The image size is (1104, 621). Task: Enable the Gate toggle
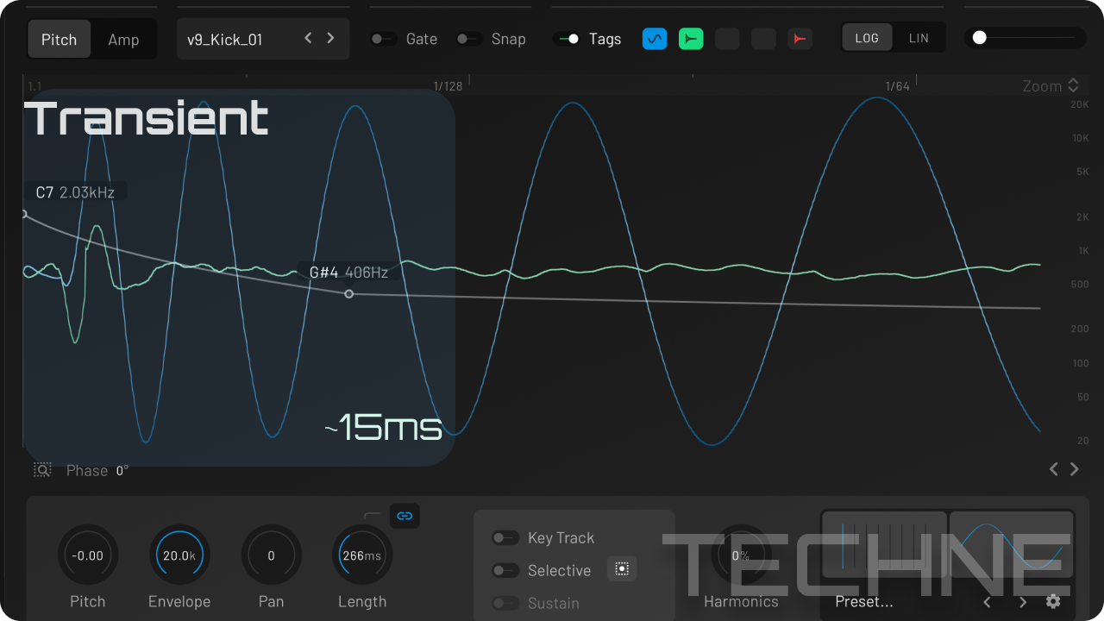pyautogui.click(x=384, y=39)
